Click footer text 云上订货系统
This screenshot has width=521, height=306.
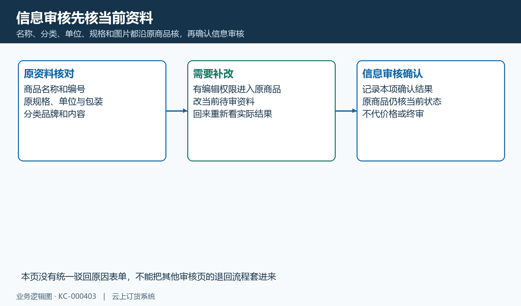(134, 297)
